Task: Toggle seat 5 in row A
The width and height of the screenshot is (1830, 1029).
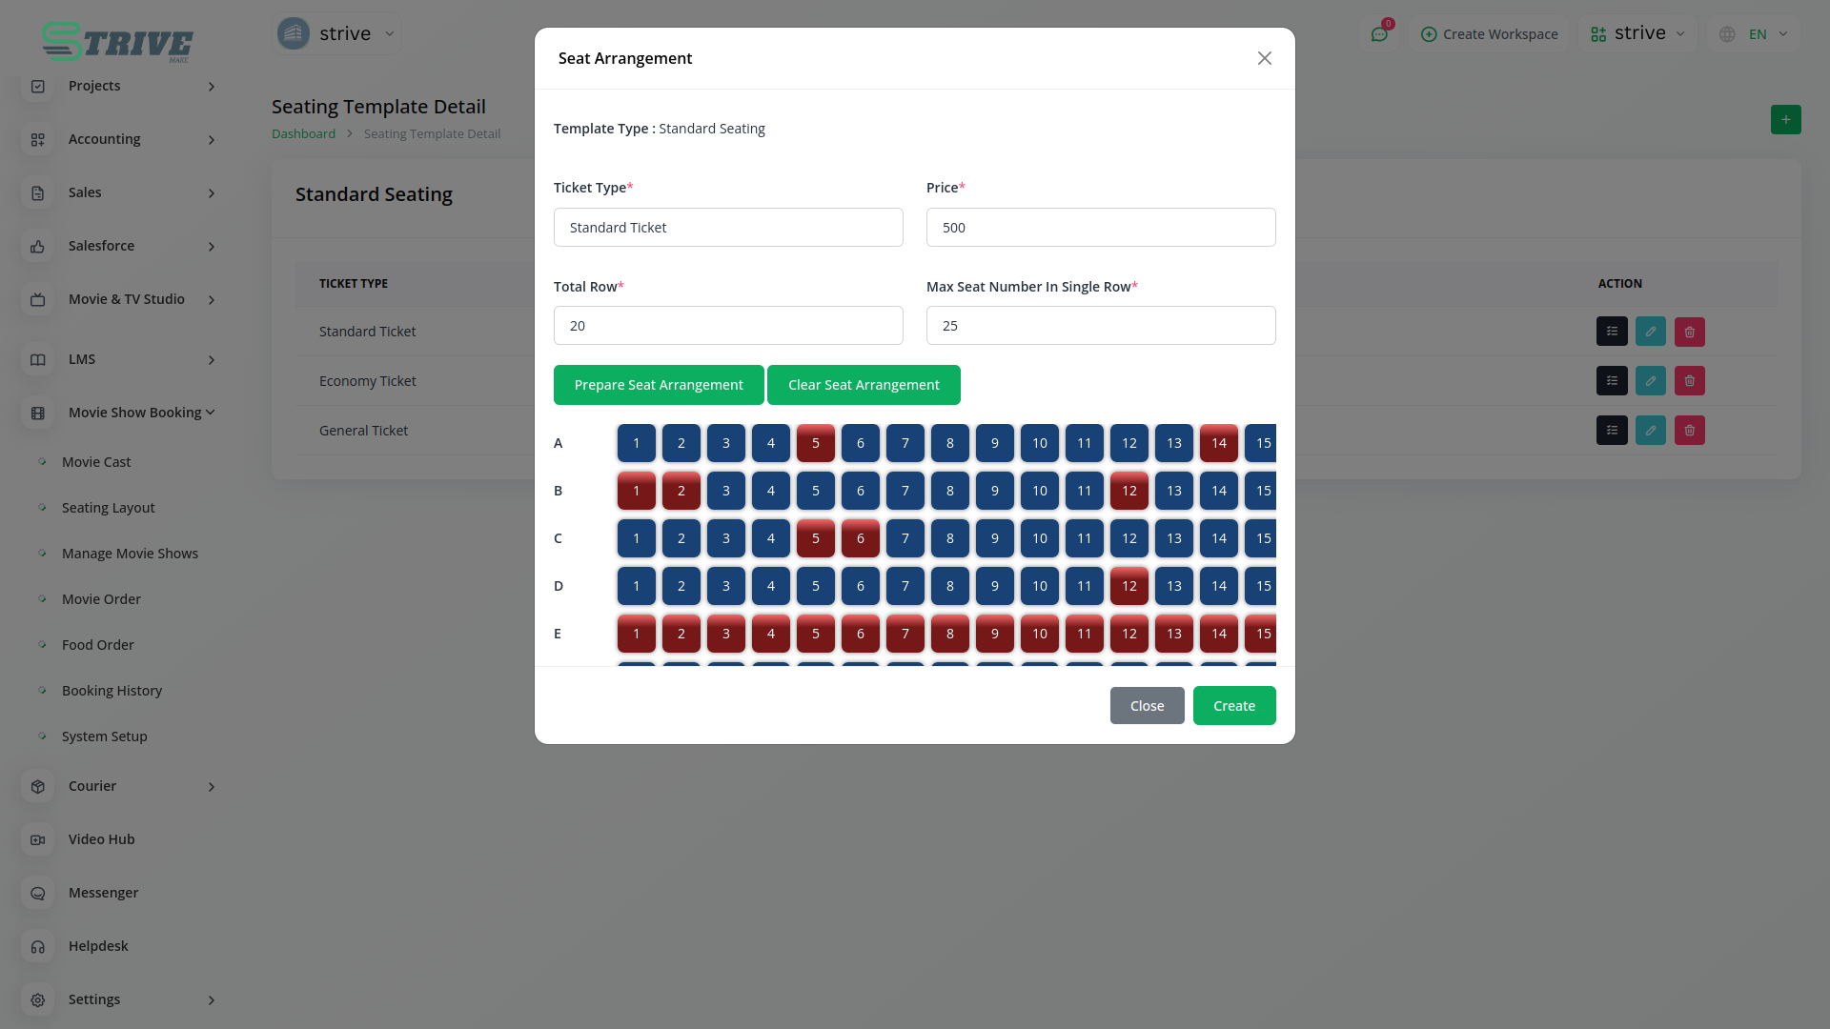Action: coord(815,443)
